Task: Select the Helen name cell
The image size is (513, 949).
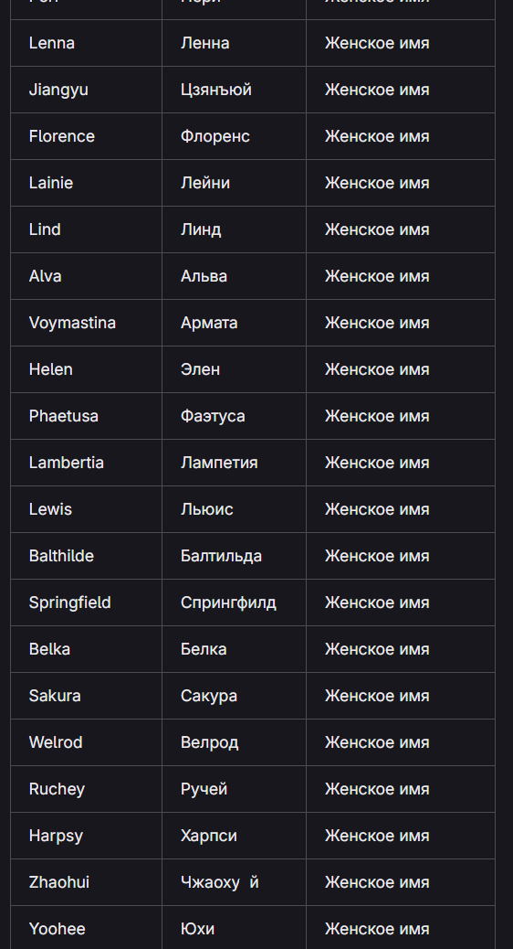Action: 87,369
